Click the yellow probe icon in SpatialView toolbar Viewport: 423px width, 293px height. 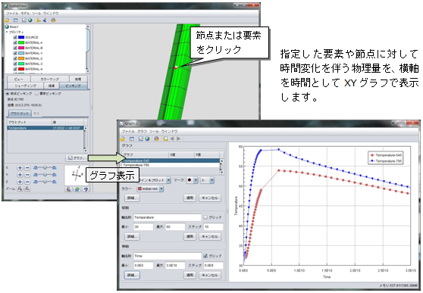tap(39, 20)
